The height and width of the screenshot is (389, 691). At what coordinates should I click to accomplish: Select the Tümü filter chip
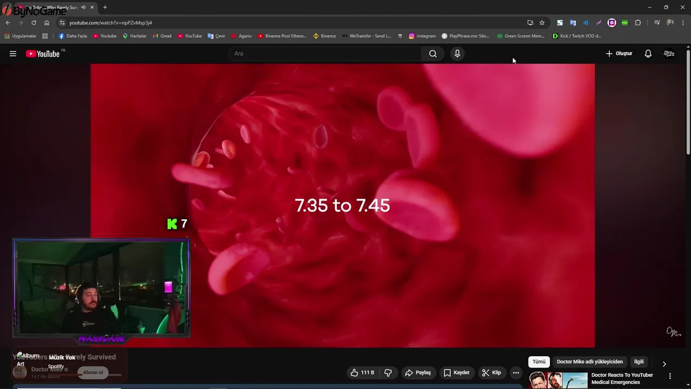click(x=539, y=361)
